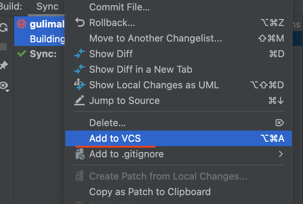
Task: Click the green checkmark next to Sync
Action: [22, 54]
